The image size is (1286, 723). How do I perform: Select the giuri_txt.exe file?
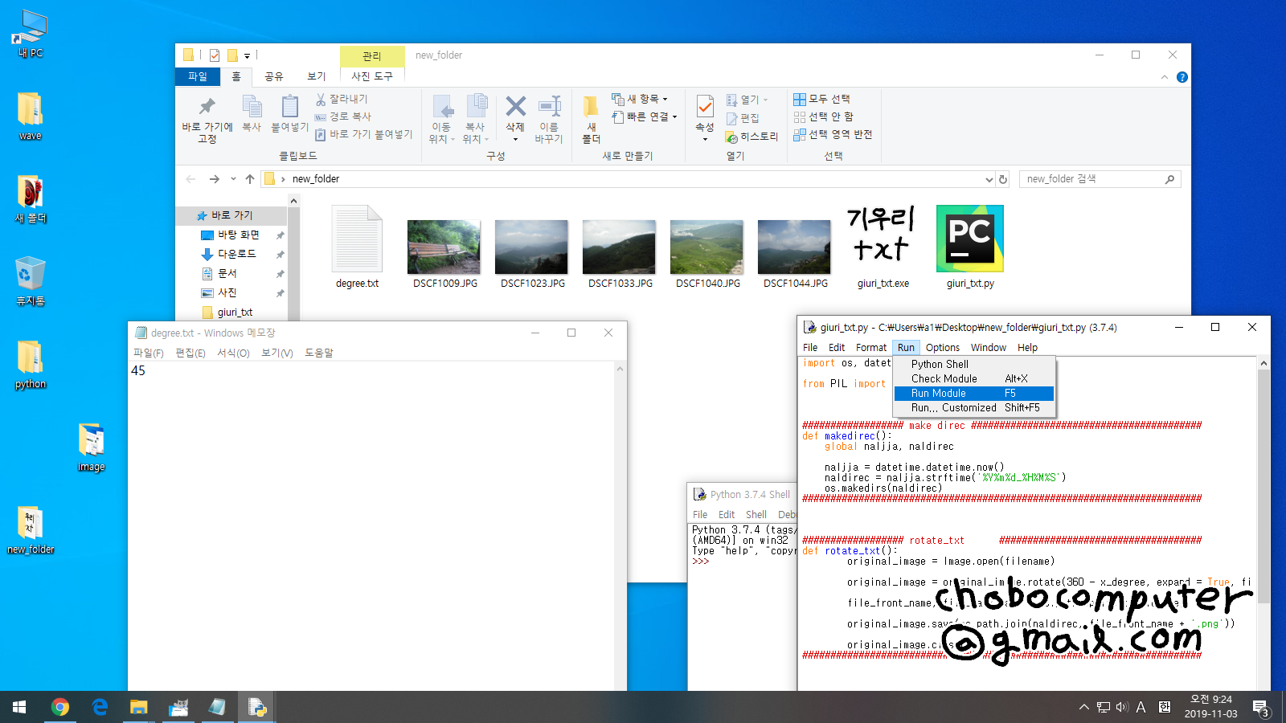pos(883,247)
